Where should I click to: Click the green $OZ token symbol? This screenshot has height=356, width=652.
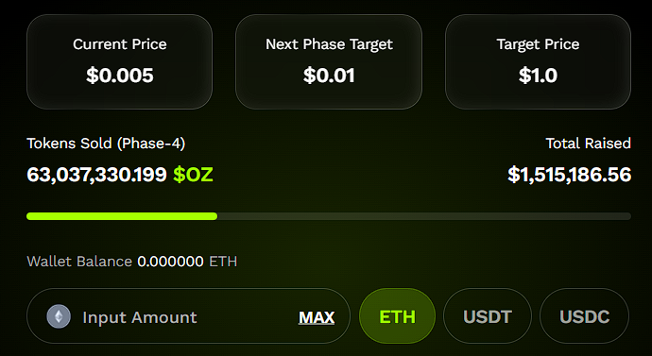point(193,175)
